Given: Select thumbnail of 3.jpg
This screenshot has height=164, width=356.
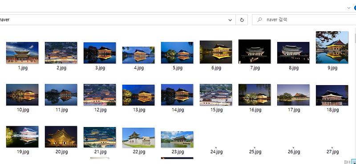Looking at the screenshot, I should coord(100,53).
